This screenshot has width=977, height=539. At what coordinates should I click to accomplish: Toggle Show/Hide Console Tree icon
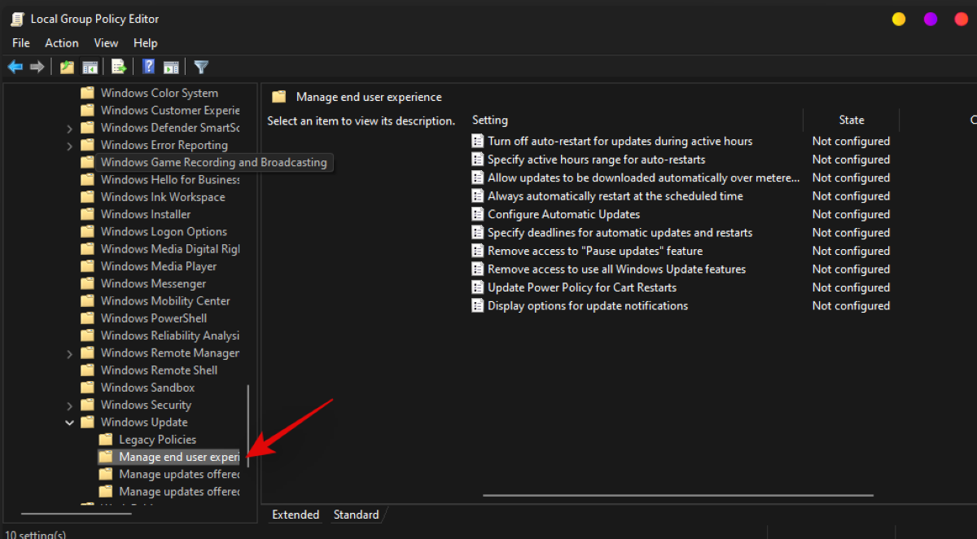[x=90, y=67]
